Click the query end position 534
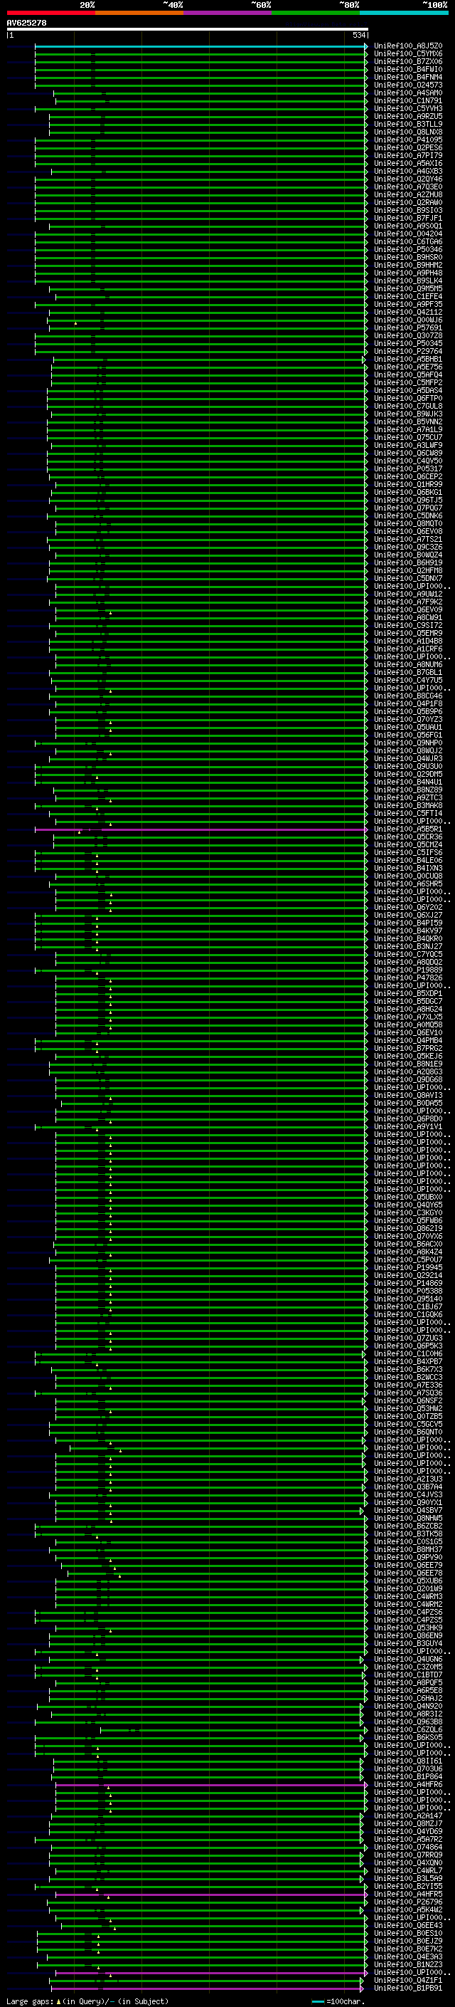The width and height of the screenshot is (455, 2007). pyautogui.click(x=358, y=35)
